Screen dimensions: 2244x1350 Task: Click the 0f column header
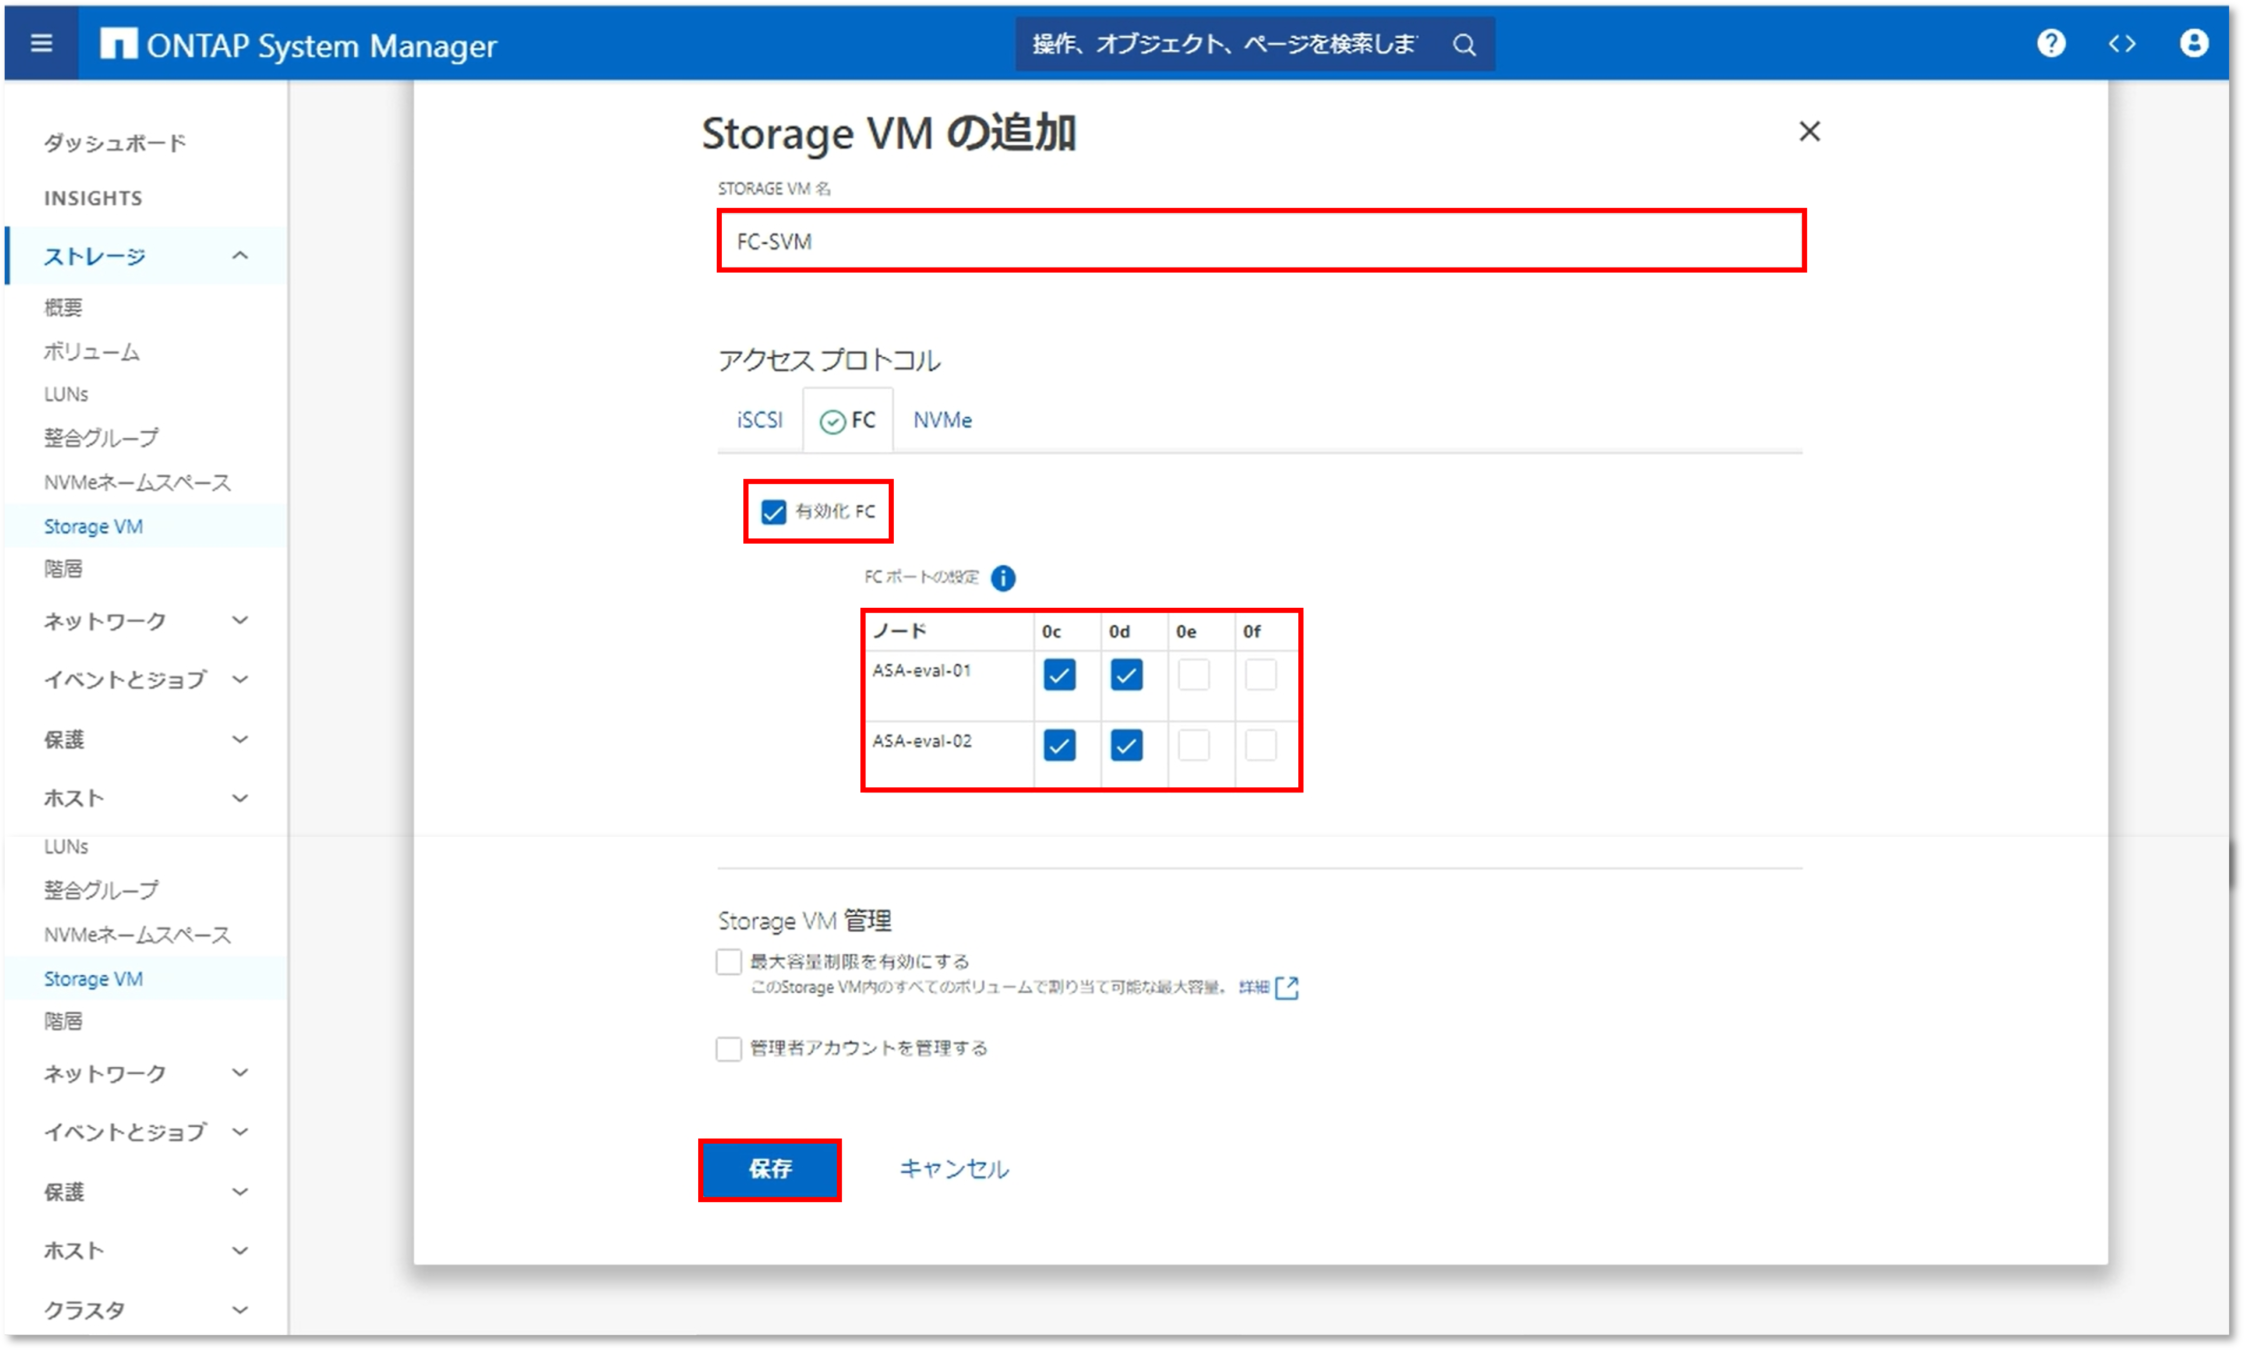[1252, 631]
